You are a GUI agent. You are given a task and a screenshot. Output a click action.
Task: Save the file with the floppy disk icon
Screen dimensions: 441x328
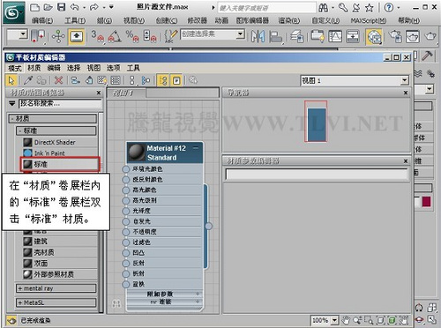pyautogui.click(x=62, y=7)
